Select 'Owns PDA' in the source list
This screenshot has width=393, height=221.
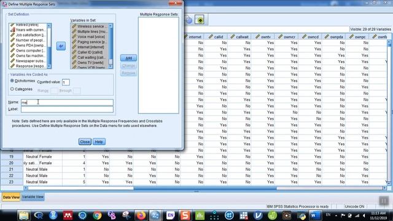click(28, 45)
